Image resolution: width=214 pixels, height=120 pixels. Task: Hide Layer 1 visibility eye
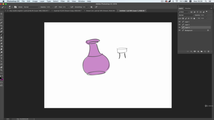(180, 22)
